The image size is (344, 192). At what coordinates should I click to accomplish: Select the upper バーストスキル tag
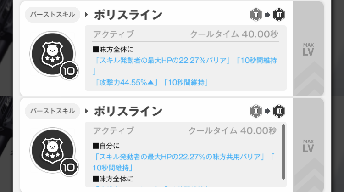(x=52, y=15)
